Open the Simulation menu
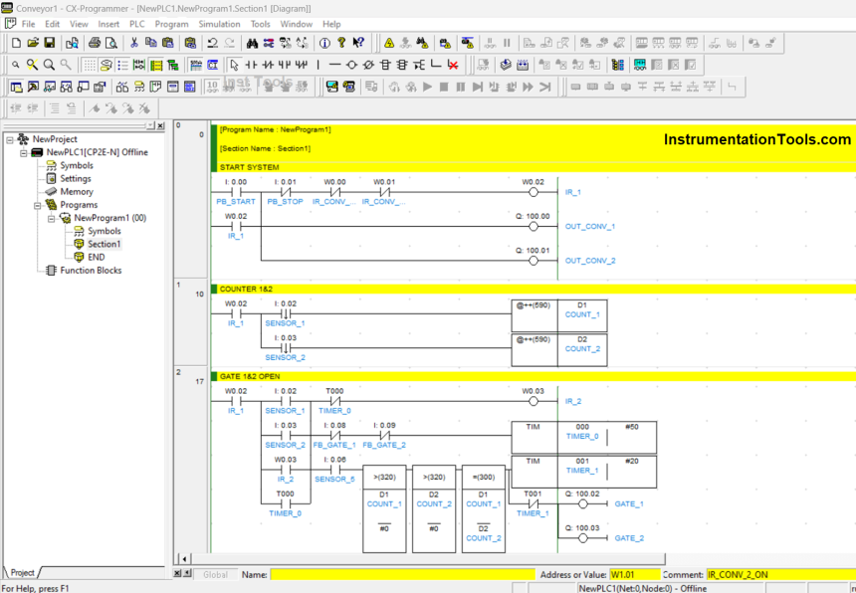Screen dimensions: 856x593 coord(219,24)
